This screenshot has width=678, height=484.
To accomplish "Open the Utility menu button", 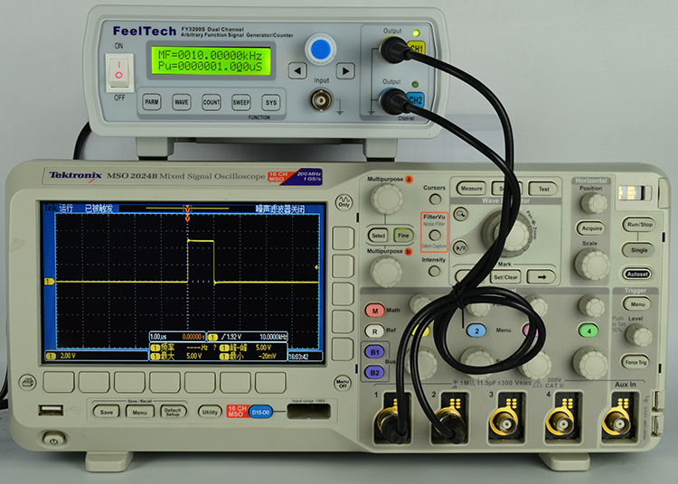I will pos(210,412).
